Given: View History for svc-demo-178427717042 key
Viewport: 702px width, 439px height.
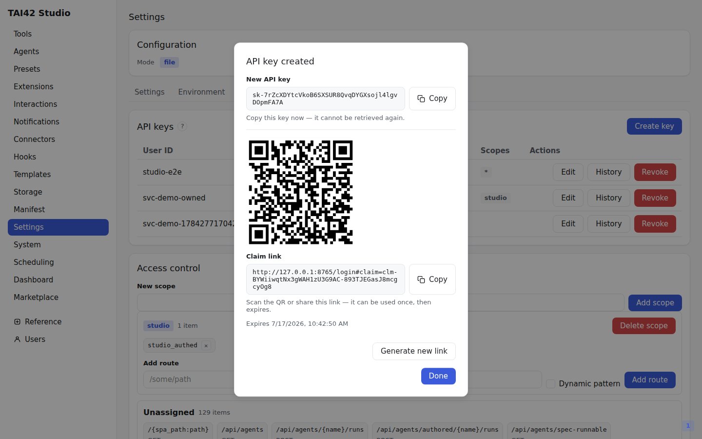Looking at the screenshot, I should 608,224.
